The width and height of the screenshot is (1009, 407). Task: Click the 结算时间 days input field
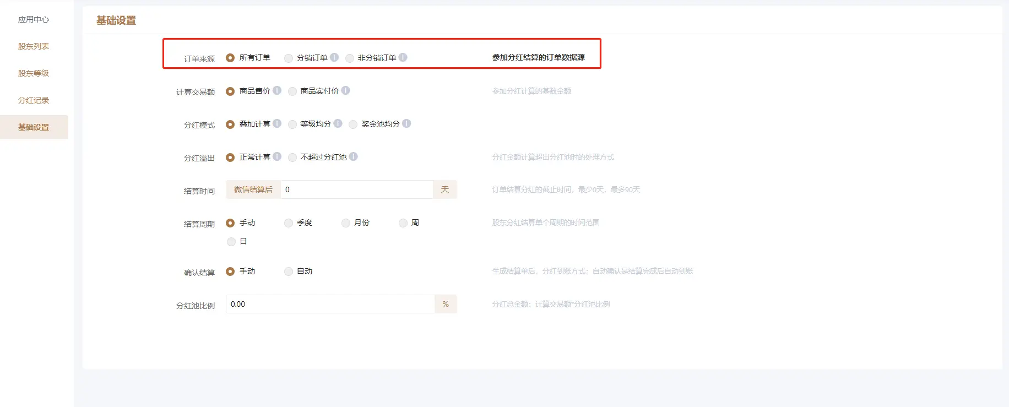(x=356, y=189)
